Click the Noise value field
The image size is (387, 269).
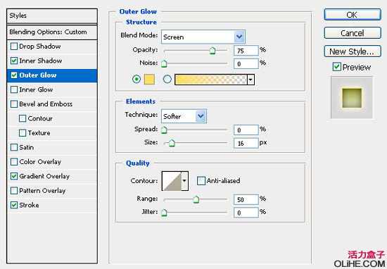(246, 64)
